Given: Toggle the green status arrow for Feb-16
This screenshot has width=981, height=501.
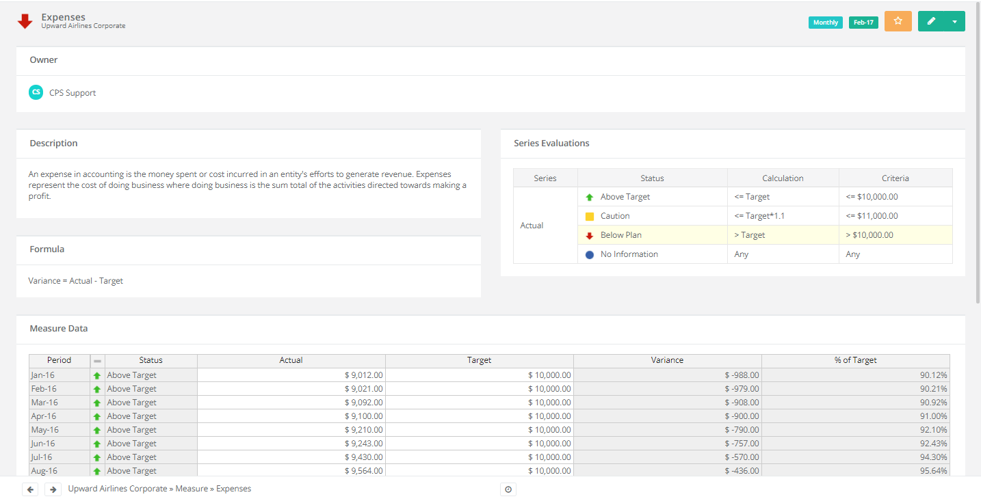Looking at the screenshot, I should 96,388.
